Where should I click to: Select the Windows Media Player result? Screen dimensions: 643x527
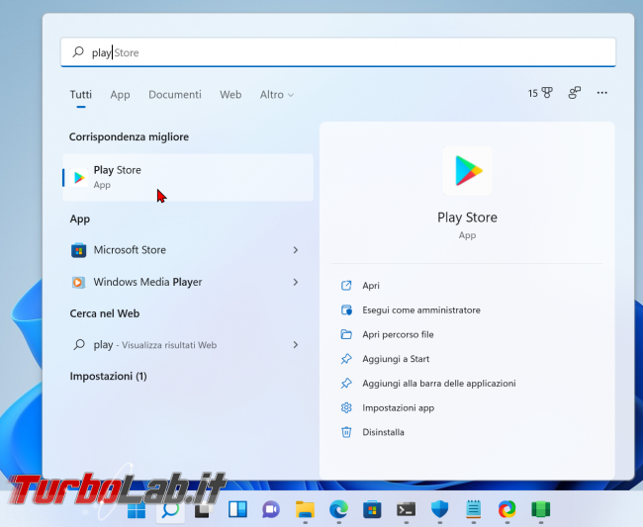[x=188, y=282]
